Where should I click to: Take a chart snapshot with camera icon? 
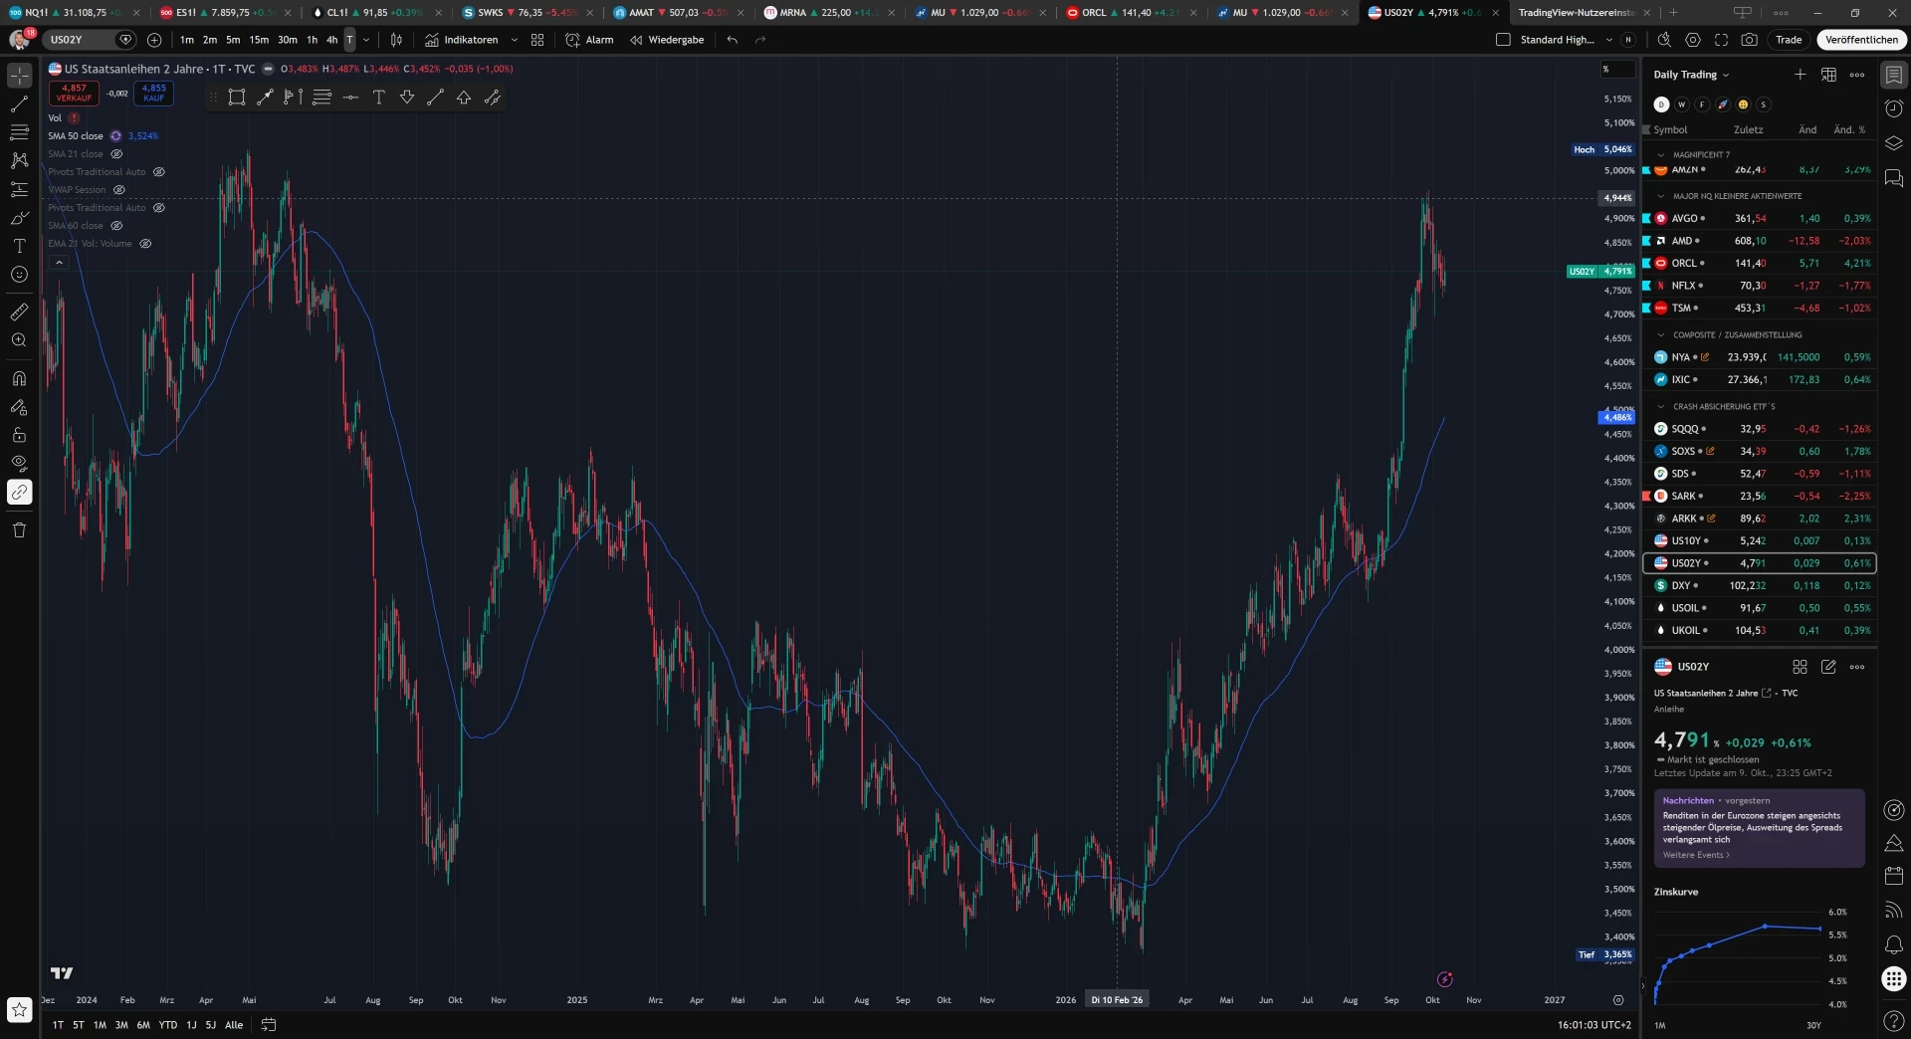1749,40
